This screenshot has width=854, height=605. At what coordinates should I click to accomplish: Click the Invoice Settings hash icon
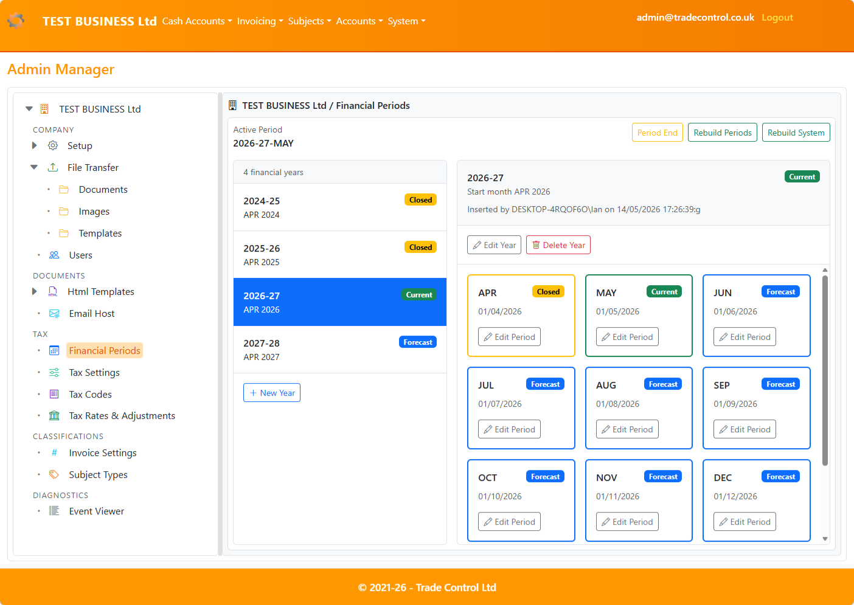click(x=54, y=452)
